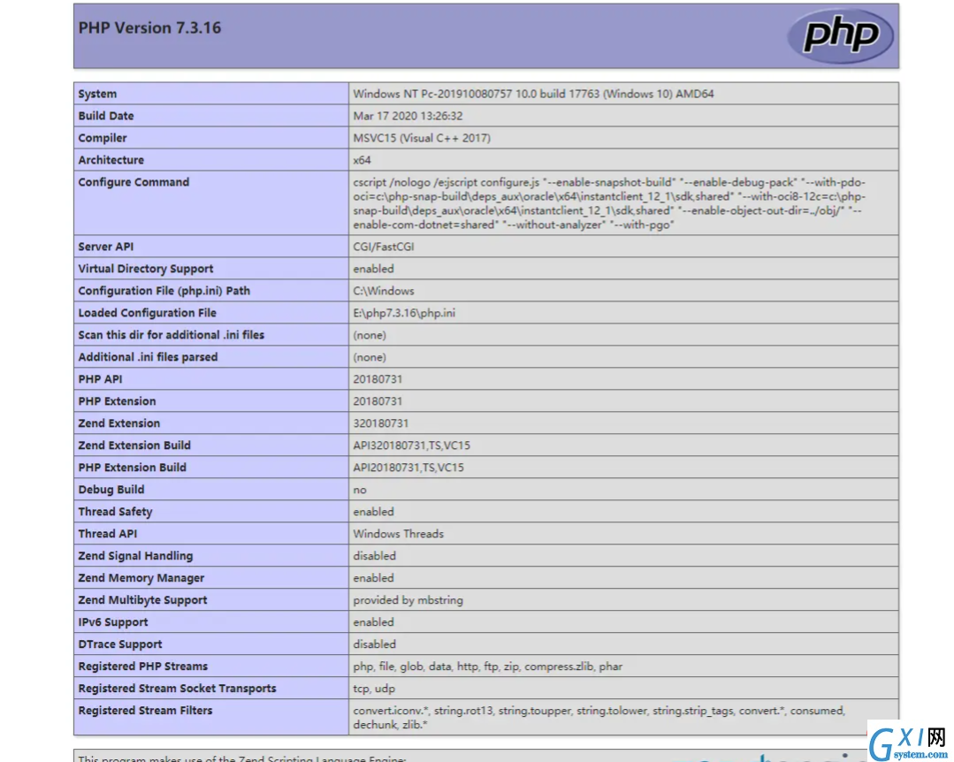The image size is (954, 762).
Task: Select the php, file, glob streams value
Action: pos(487,666)
